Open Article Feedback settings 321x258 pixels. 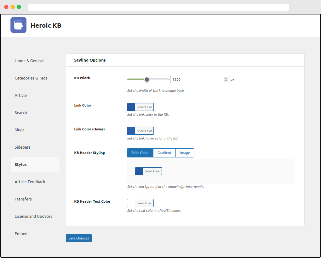30,182
